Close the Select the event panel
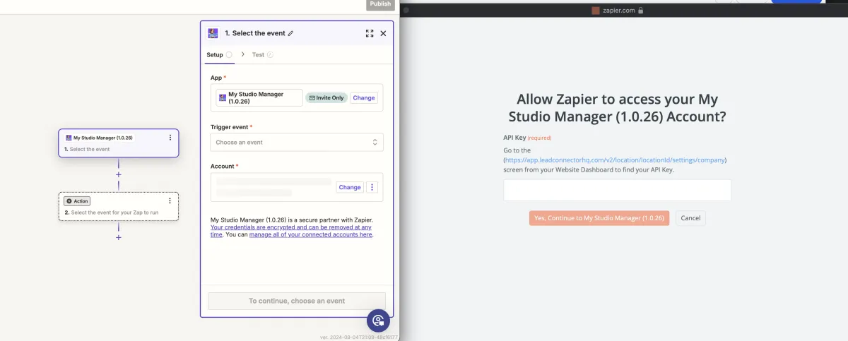Image resolution: width=848 pixels, height=341 pixels. 383,33
